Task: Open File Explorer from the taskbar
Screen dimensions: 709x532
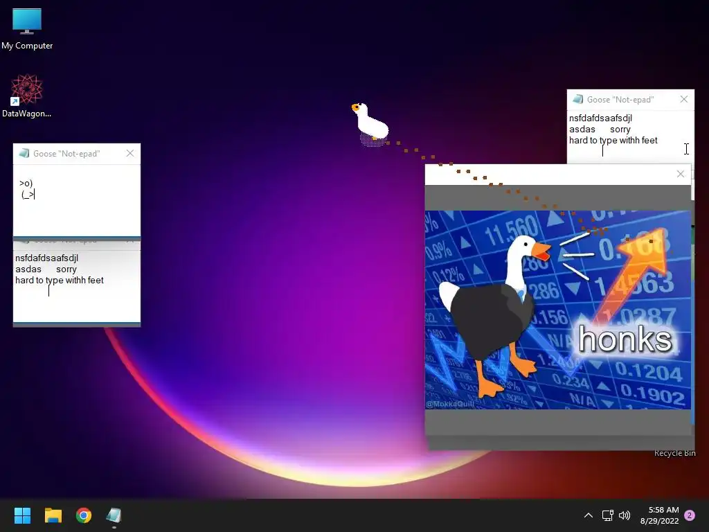Action: coord(53,515)
